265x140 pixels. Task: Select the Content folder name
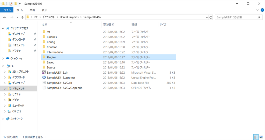click(52, 47)
